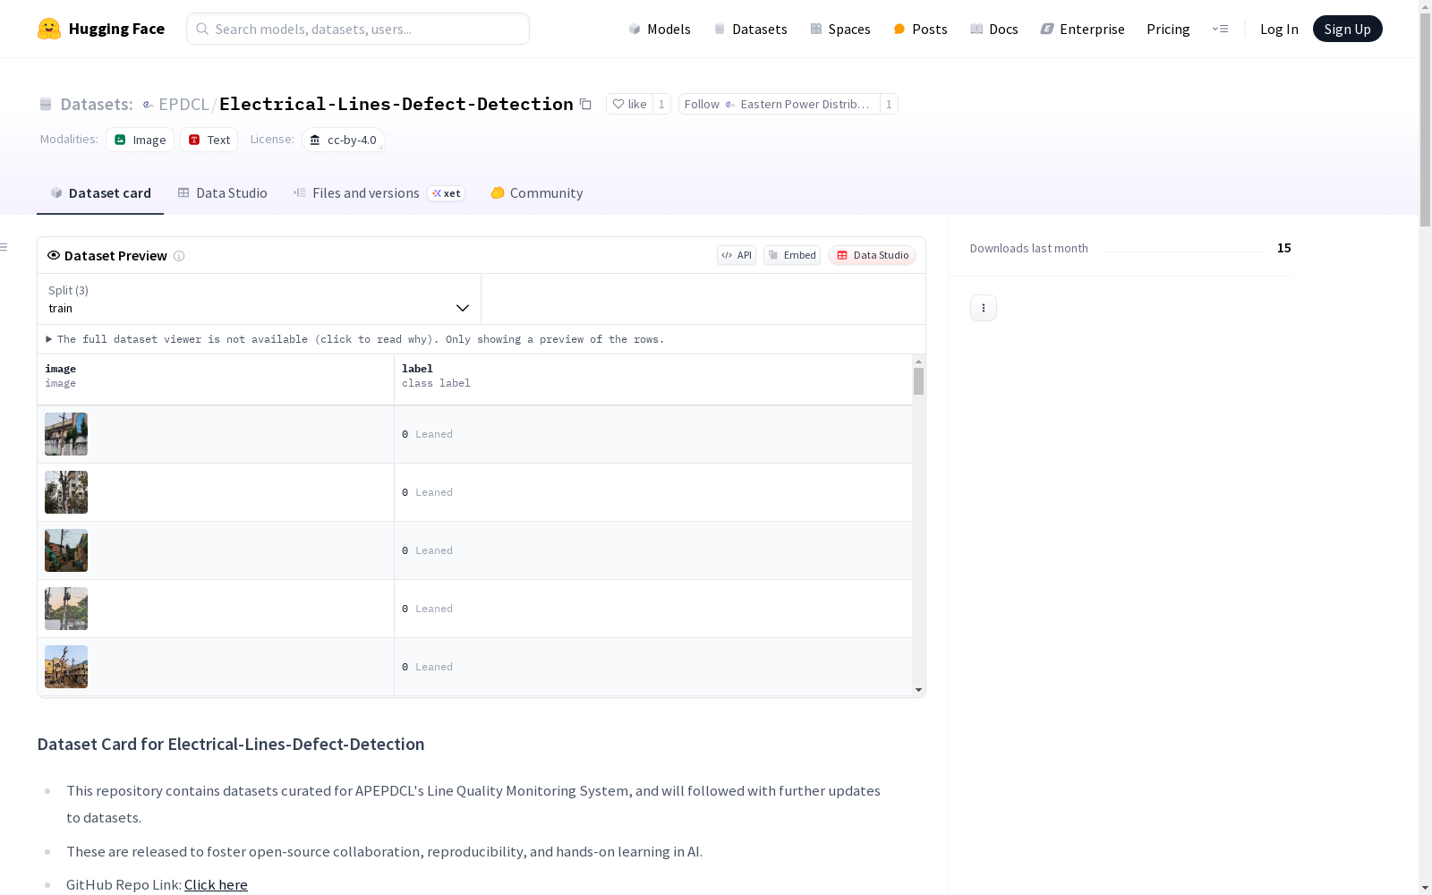Expand the Split train dropdown

(259, 299)
